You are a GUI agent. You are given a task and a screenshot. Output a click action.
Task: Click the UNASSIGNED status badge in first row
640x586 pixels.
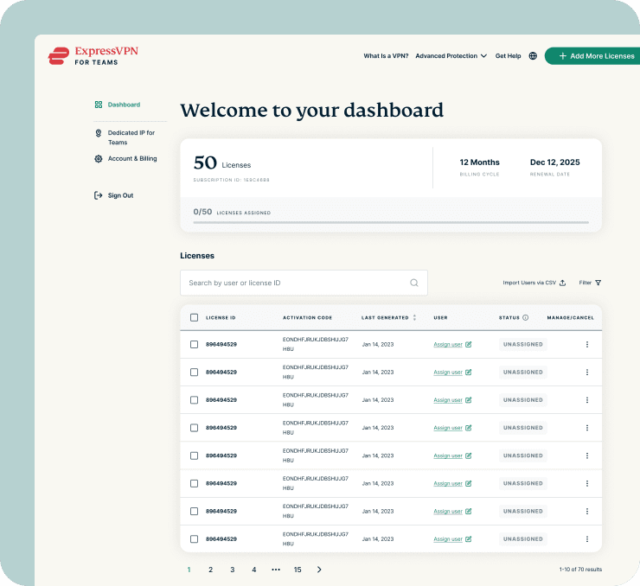click(x=523, y=345)
